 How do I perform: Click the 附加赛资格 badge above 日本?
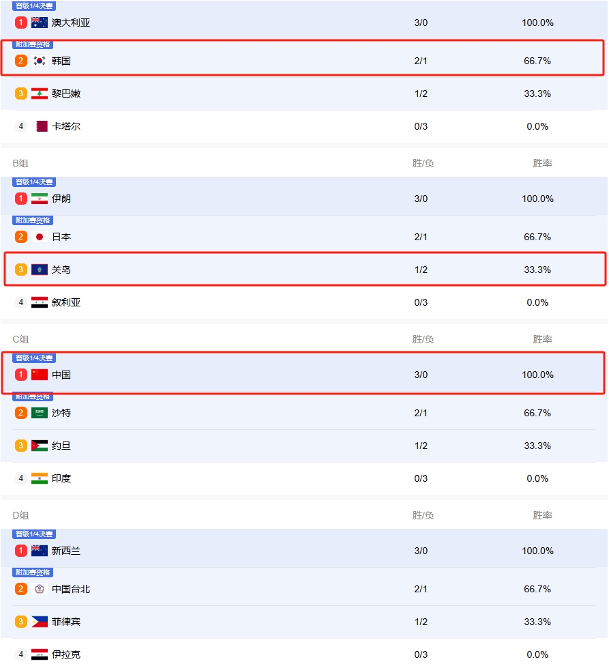[x=33, y=220]
